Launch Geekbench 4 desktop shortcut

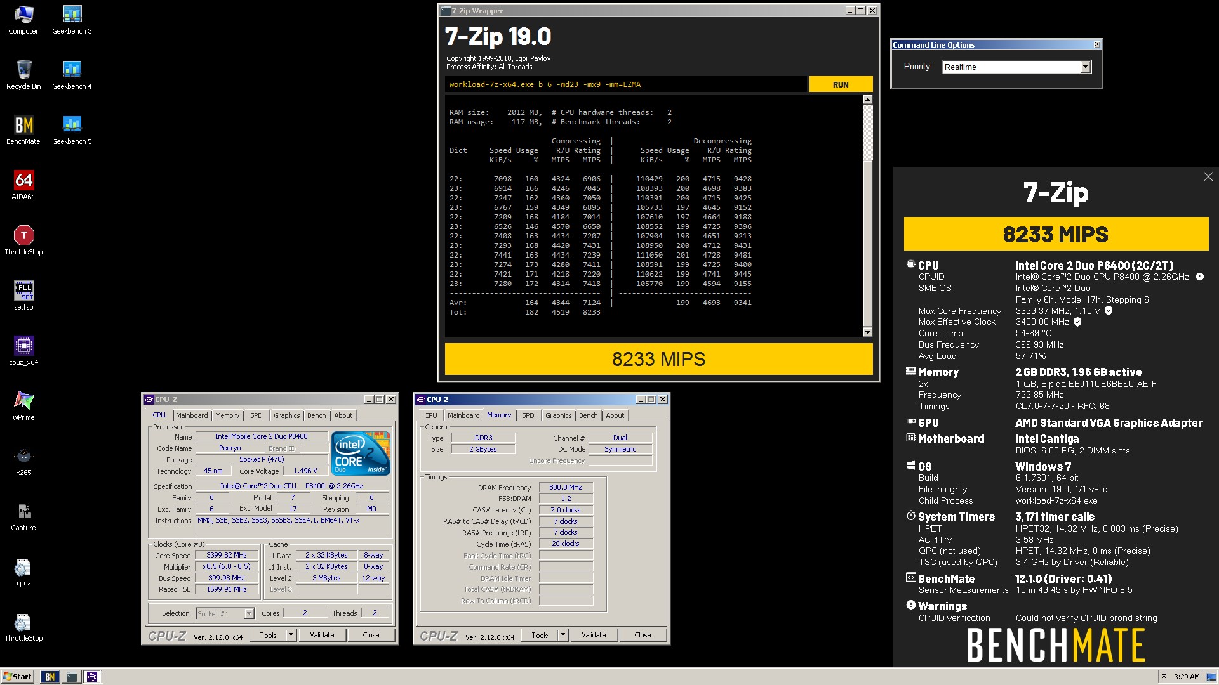(x=72, y=75)
